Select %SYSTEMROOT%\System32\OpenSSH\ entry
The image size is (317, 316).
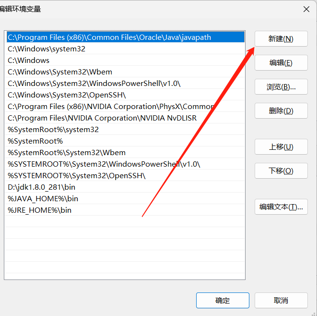pos(125,176)
